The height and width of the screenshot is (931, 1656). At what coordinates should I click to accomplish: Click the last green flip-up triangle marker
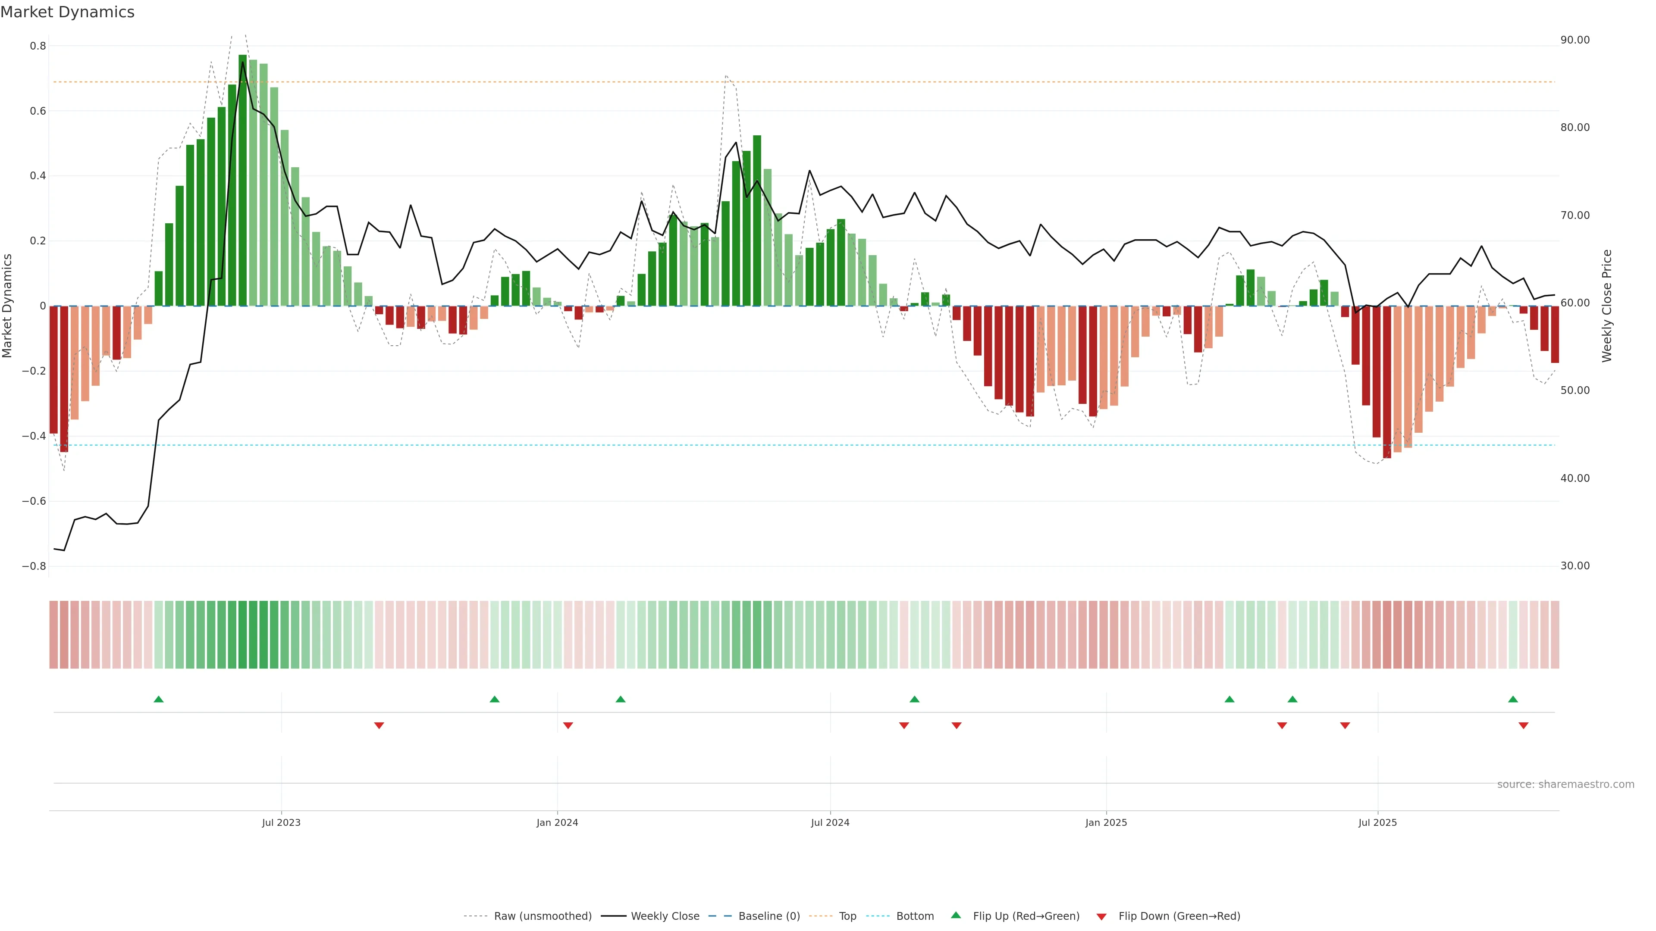click(x=1513, y=699)
